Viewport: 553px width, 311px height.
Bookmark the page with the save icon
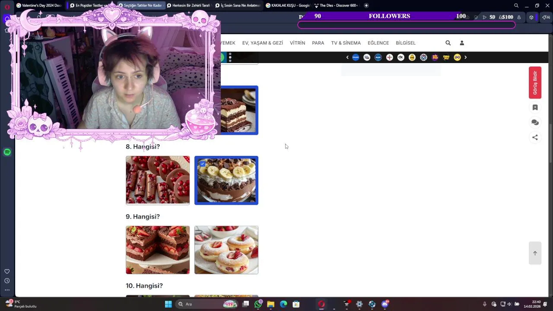coord(535,108)
